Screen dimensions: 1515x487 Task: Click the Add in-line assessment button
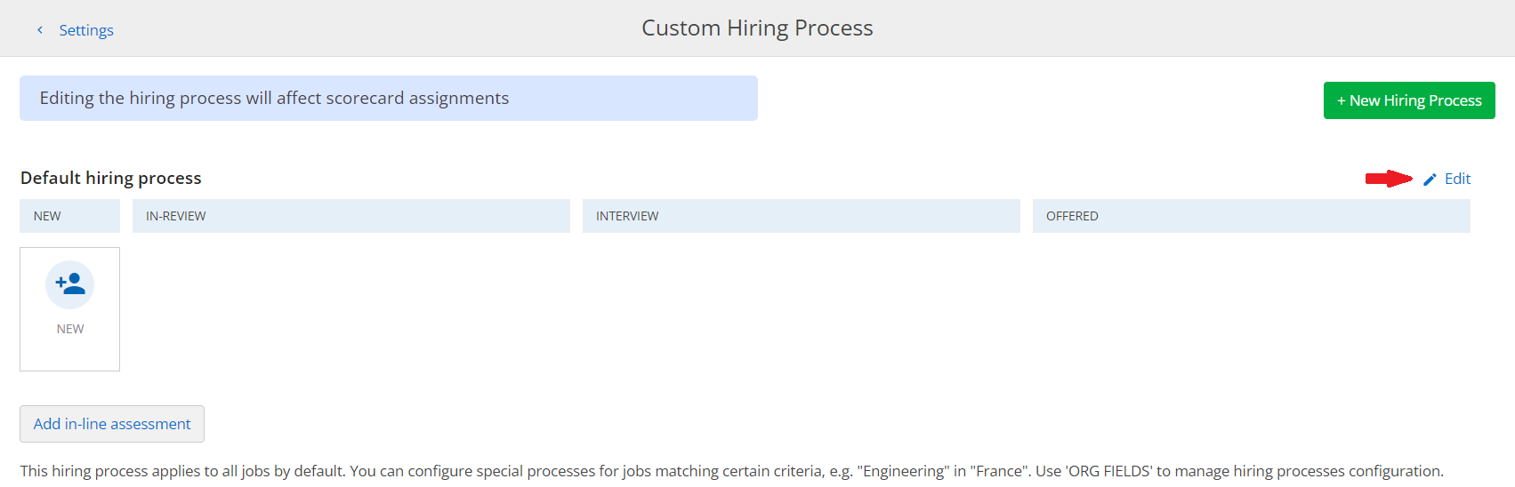coord(112,424)
